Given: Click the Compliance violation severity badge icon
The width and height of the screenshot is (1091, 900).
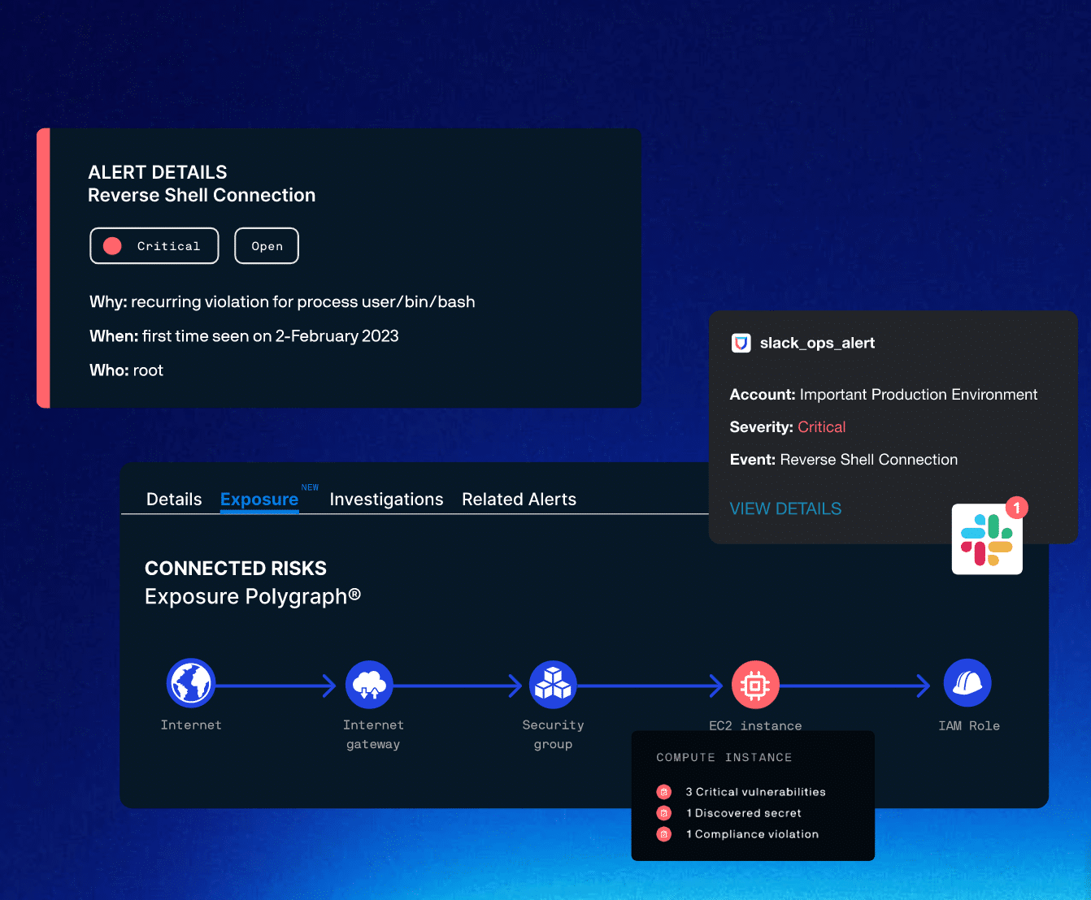Looking at the screenshot, I should tap(664, 833).
